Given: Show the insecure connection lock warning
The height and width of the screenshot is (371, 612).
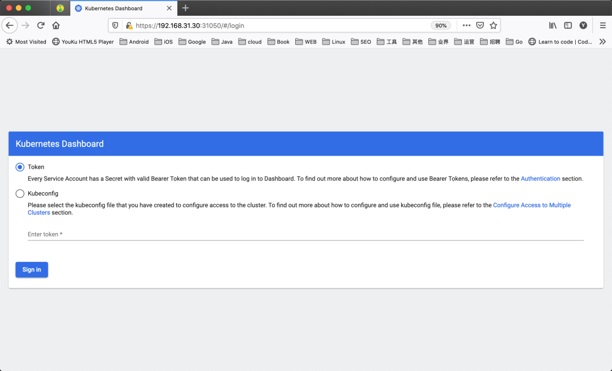Looking at the screenshot, I should click(129, 25).
